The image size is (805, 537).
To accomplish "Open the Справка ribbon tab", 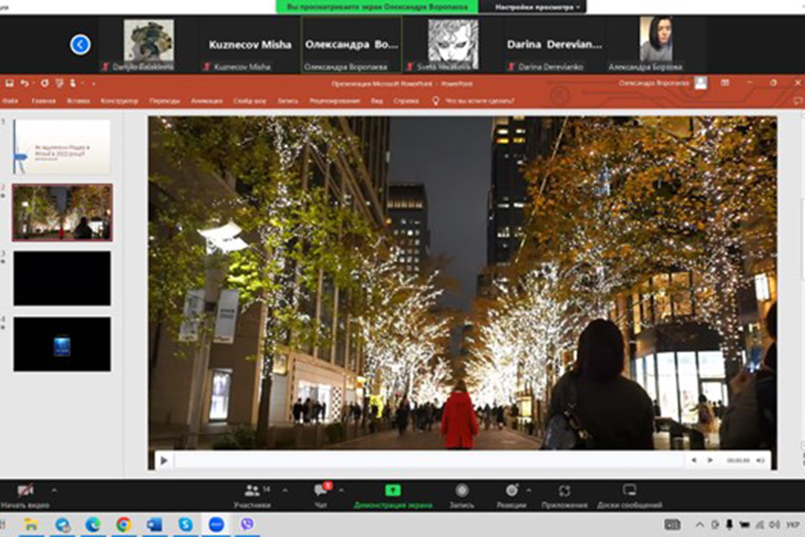I will [x=406, y=101].
